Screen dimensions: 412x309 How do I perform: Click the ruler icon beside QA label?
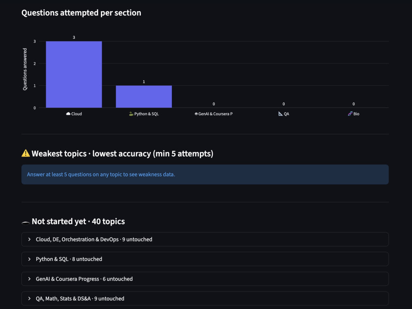pyautogui.click(x=280, y=114)
